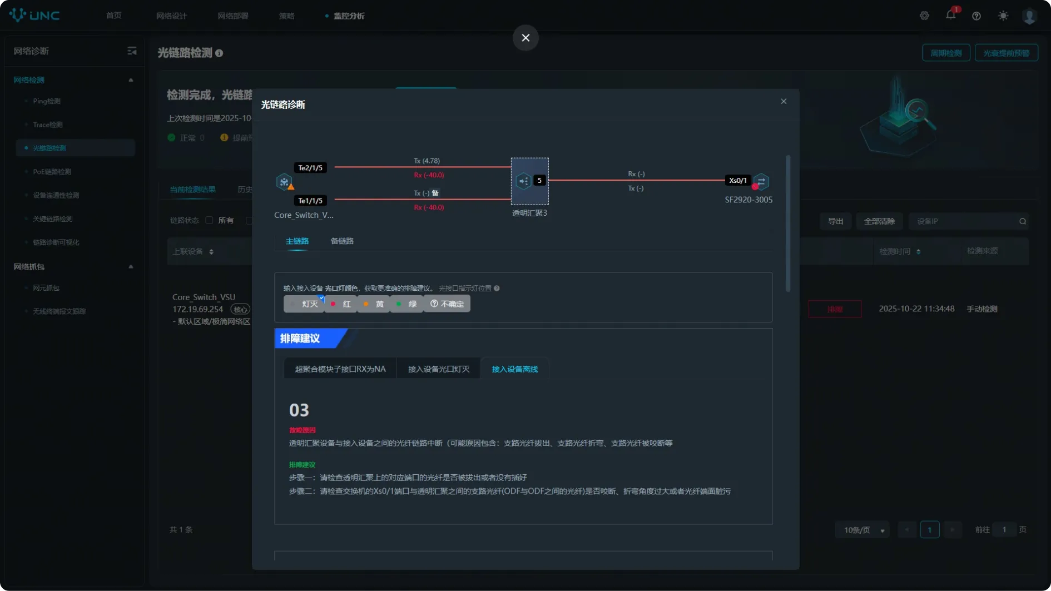Collapse the 网络检测 sidebar group
Image resolution: width=1051 pixels, height=591 pixels.
pyautogui.click(x=131, y=80)
